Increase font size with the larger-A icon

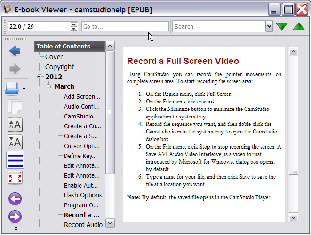point(15,125)
